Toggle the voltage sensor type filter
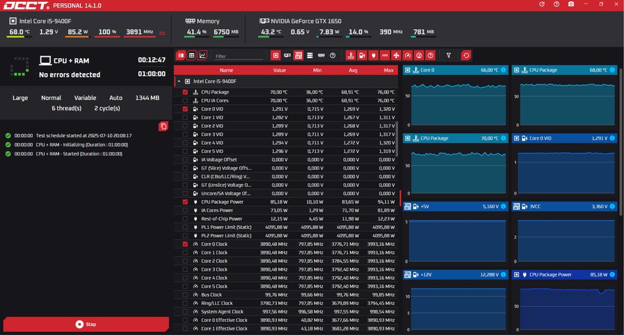This screenshot has width=624, height=335. pyautogui.click(x=362, y=56)
